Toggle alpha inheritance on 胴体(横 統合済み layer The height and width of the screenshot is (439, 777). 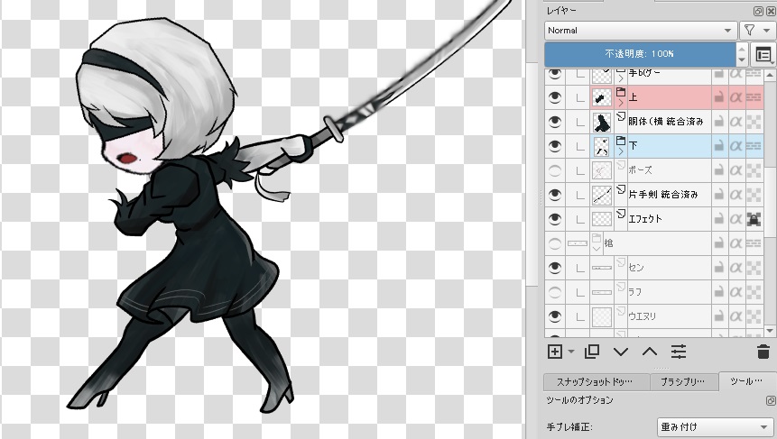[735, 122]
